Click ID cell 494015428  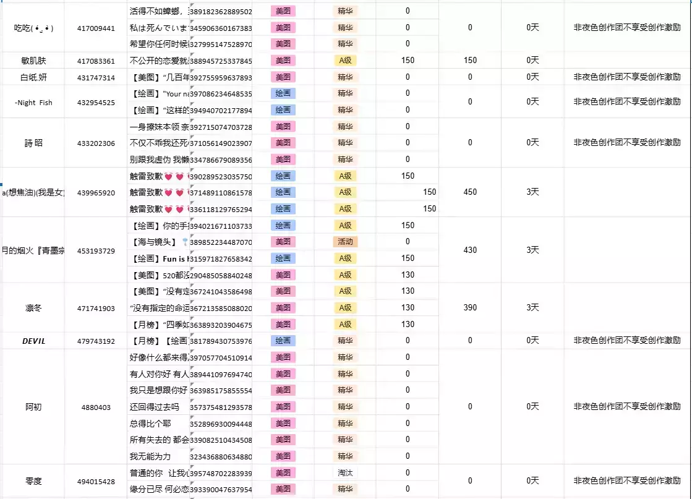tap(96, 481)
